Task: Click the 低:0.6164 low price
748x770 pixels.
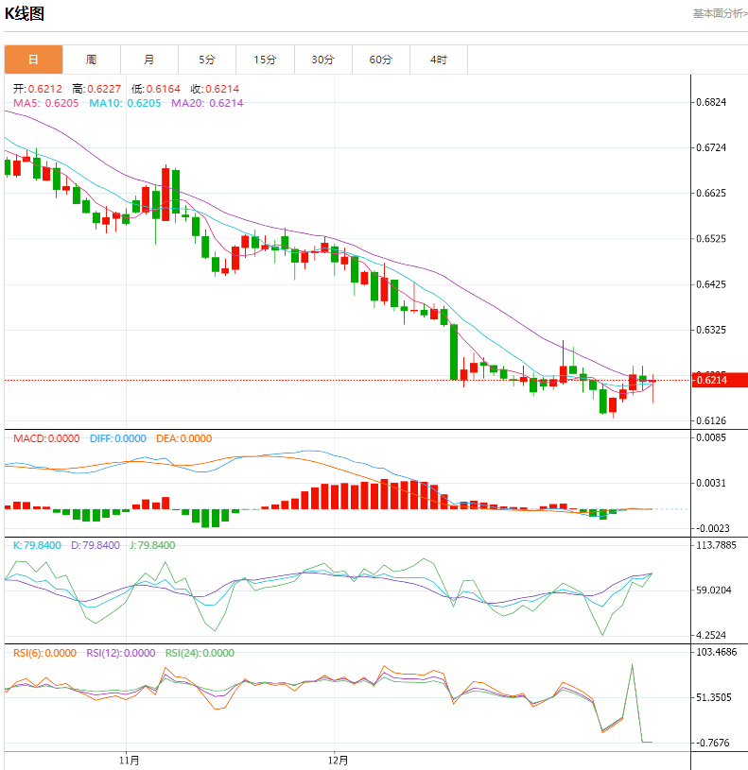Action: tap(156, 89)
